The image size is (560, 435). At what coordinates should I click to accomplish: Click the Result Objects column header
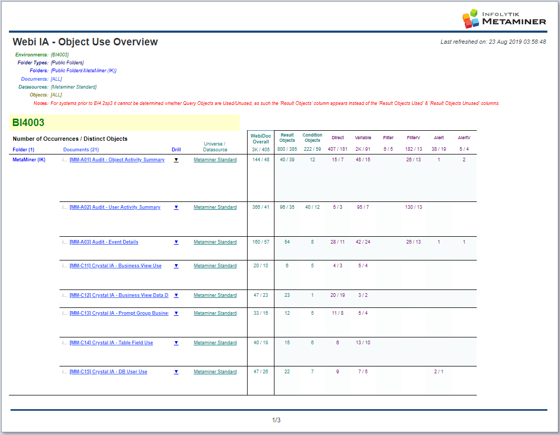coord(287,138)
